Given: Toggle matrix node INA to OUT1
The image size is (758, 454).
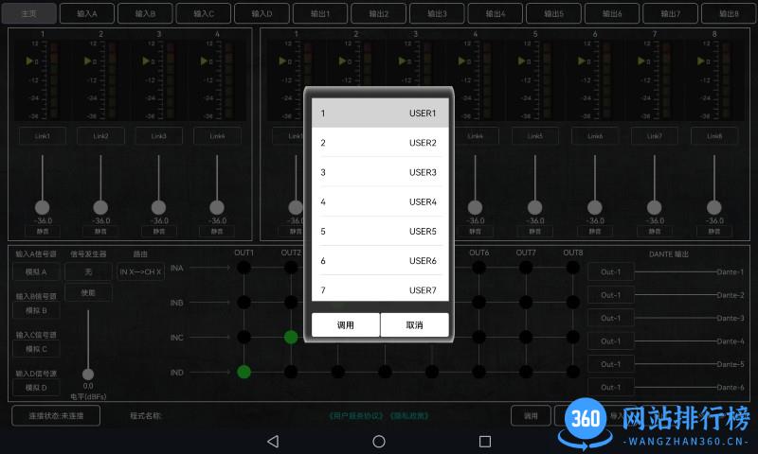Looking at the screenshot, I should (x=244, y=268).
